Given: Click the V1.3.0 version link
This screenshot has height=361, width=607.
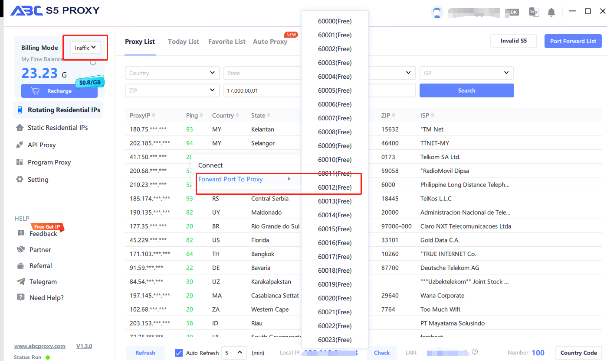Looking at the screenshot, I should (x=84, y=346).
